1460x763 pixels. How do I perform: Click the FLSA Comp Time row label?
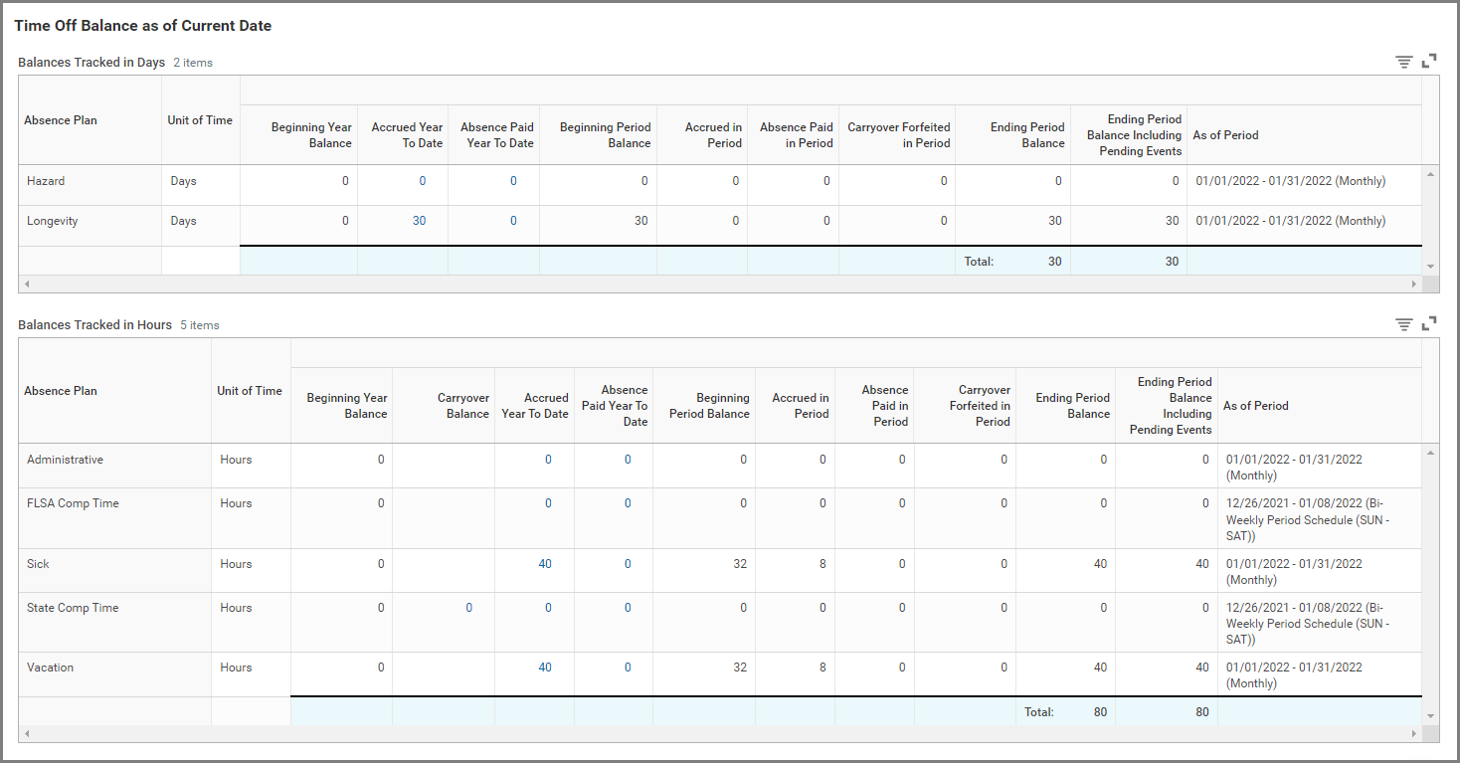[x=73, y=503]
